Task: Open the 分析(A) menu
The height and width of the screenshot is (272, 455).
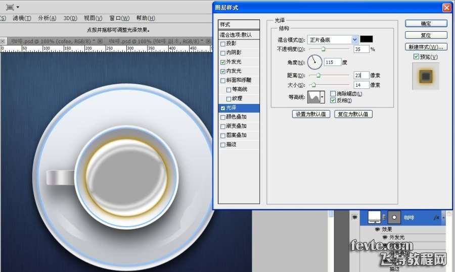Action: pyautogui.click(x=47, y=18)
